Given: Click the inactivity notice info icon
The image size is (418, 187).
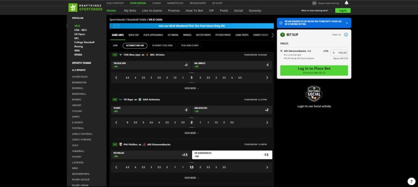Looking at the screenshot, I should point(281,23).
